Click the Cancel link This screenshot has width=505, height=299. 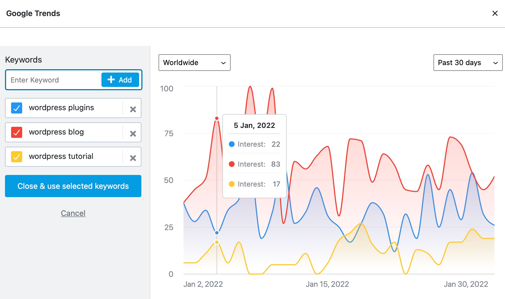click(x=73, y=213)
